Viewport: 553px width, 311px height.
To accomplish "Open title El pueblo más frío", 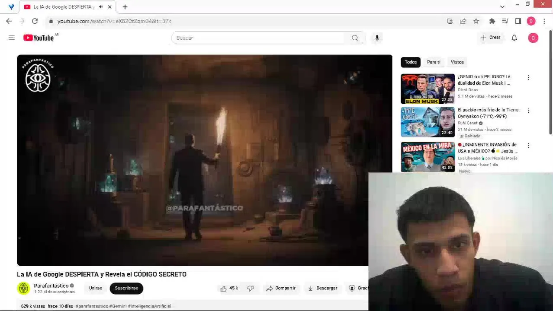I will pos(489,113).
